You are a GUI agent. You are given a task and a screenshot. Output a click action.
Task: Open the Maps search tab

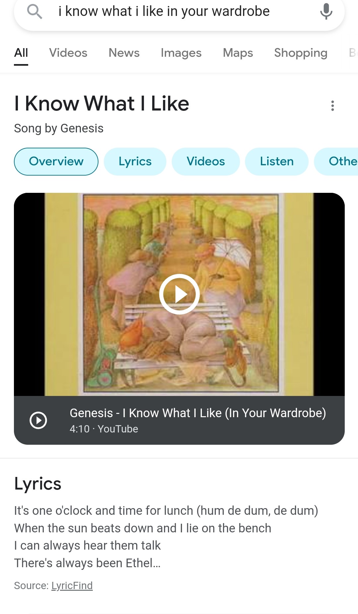click(238, 53)
